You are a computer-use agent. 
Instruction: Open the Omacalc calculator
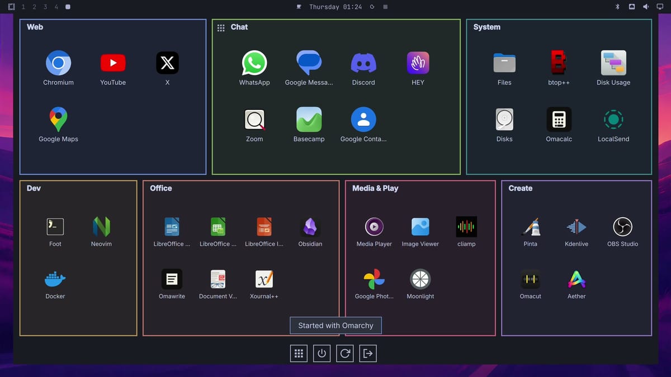click(559, 120)
